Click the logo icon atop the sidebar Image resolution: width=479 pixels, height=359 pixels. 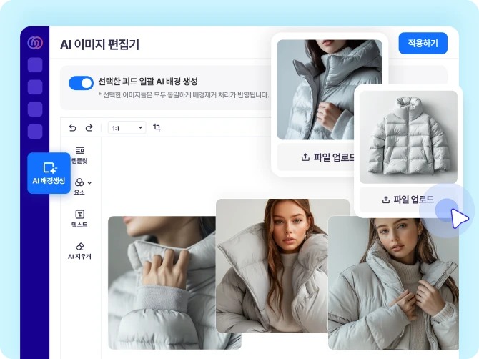pos(35,43)
